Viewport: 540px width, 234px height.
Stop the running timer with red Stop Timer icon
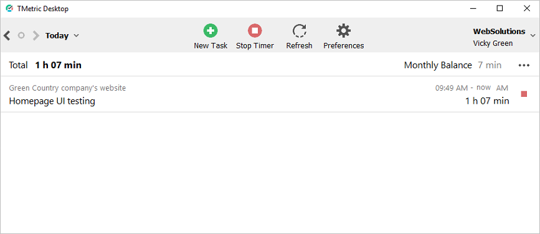pos(255,30)
